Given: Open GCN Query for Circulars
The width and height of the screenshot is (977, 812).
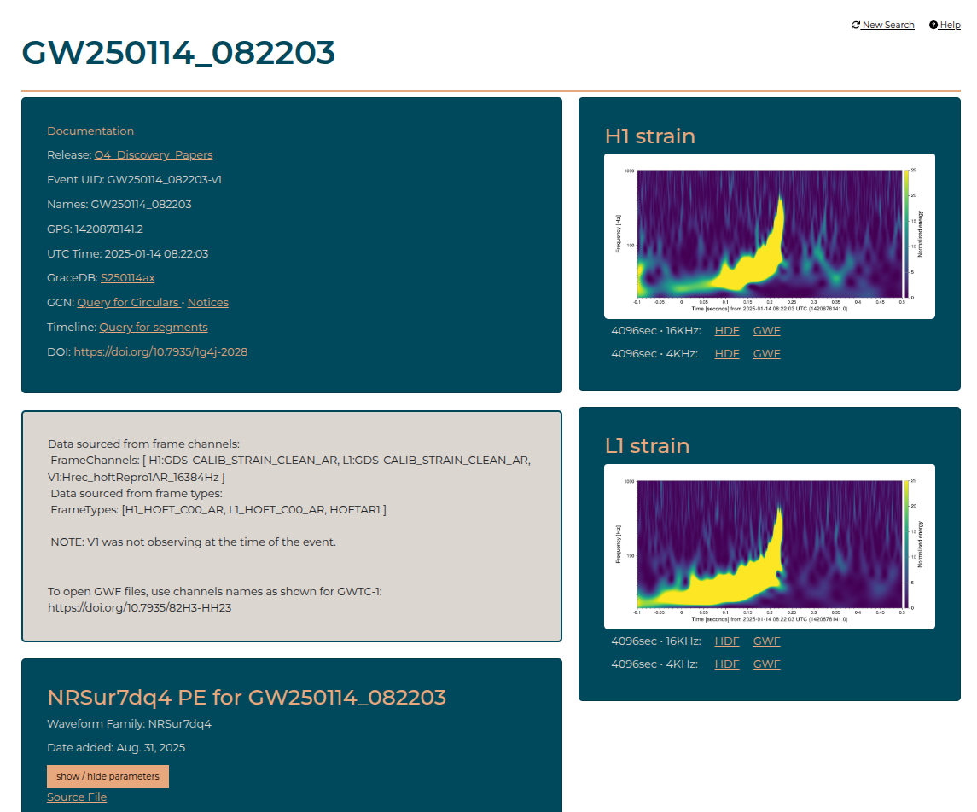Looking at the screenshot, I should click(x=128, y=303).
